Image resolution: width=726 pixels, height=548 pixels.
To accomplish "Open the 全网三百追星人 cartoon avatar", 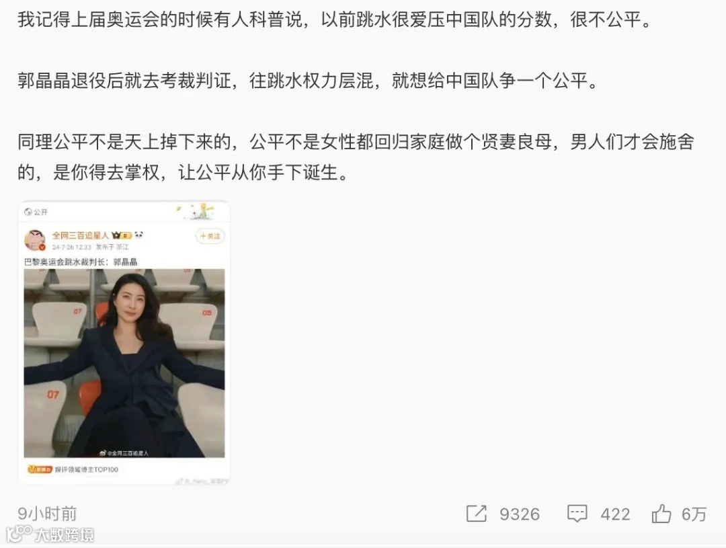I will pyautogui.click(x=35, y=239).
